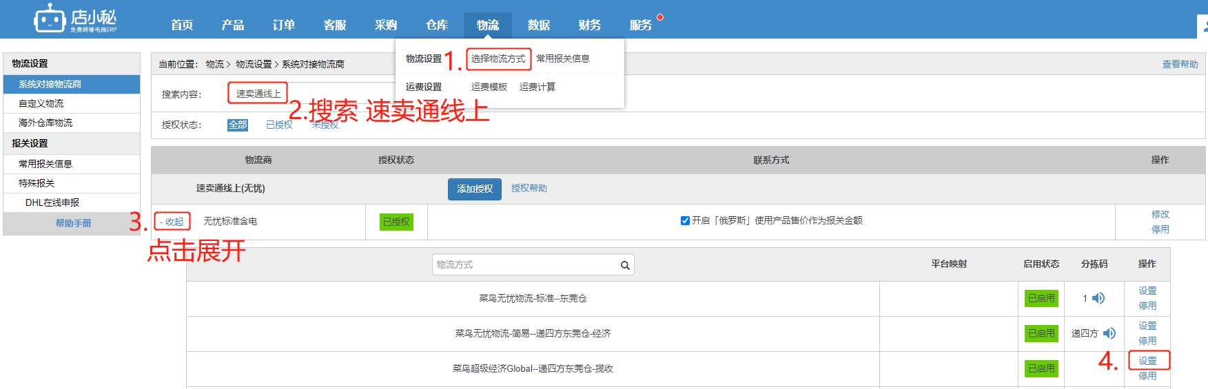The image size is (1208, 389).
Task: Select 运费计算 in the dropdown
Action: tap(538, 87)
